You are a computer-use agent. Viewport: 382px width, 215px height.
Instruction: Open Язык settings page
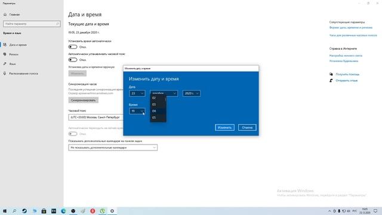point(13,64)
